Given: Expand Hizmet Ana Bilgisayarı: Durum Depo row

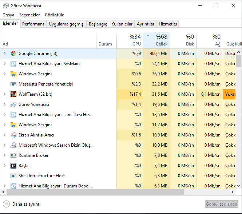Looking at the screenshot, I should [x=5, y=186].
